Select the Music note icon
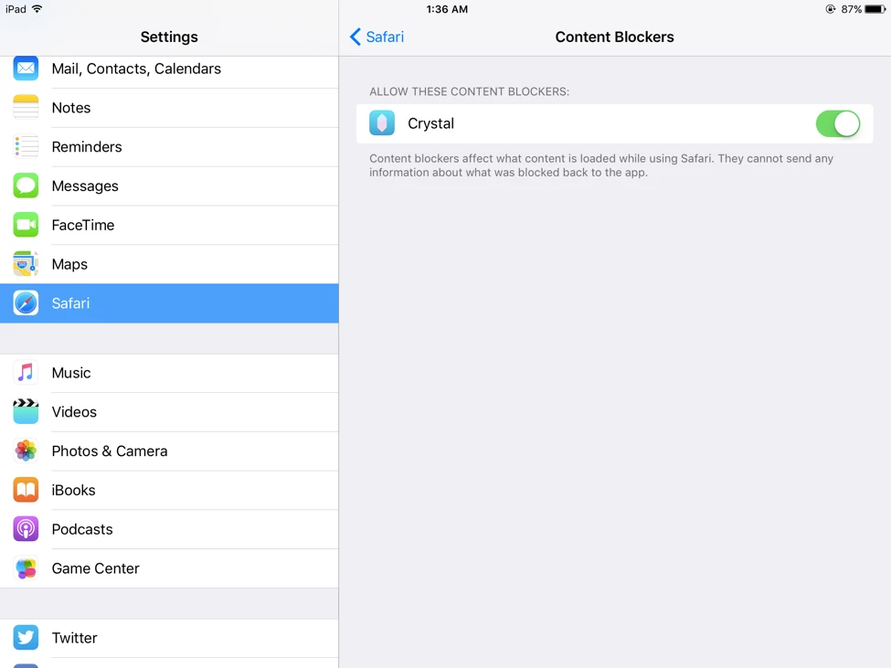The height and width of the screenshot is (668, 891). coord(25,373)
